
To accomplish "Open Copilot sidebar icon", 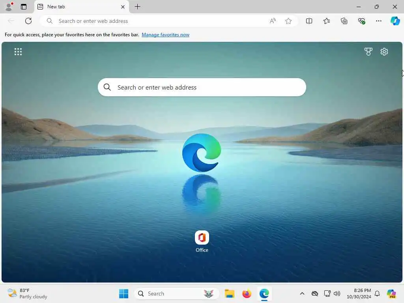I will point(395,21).
